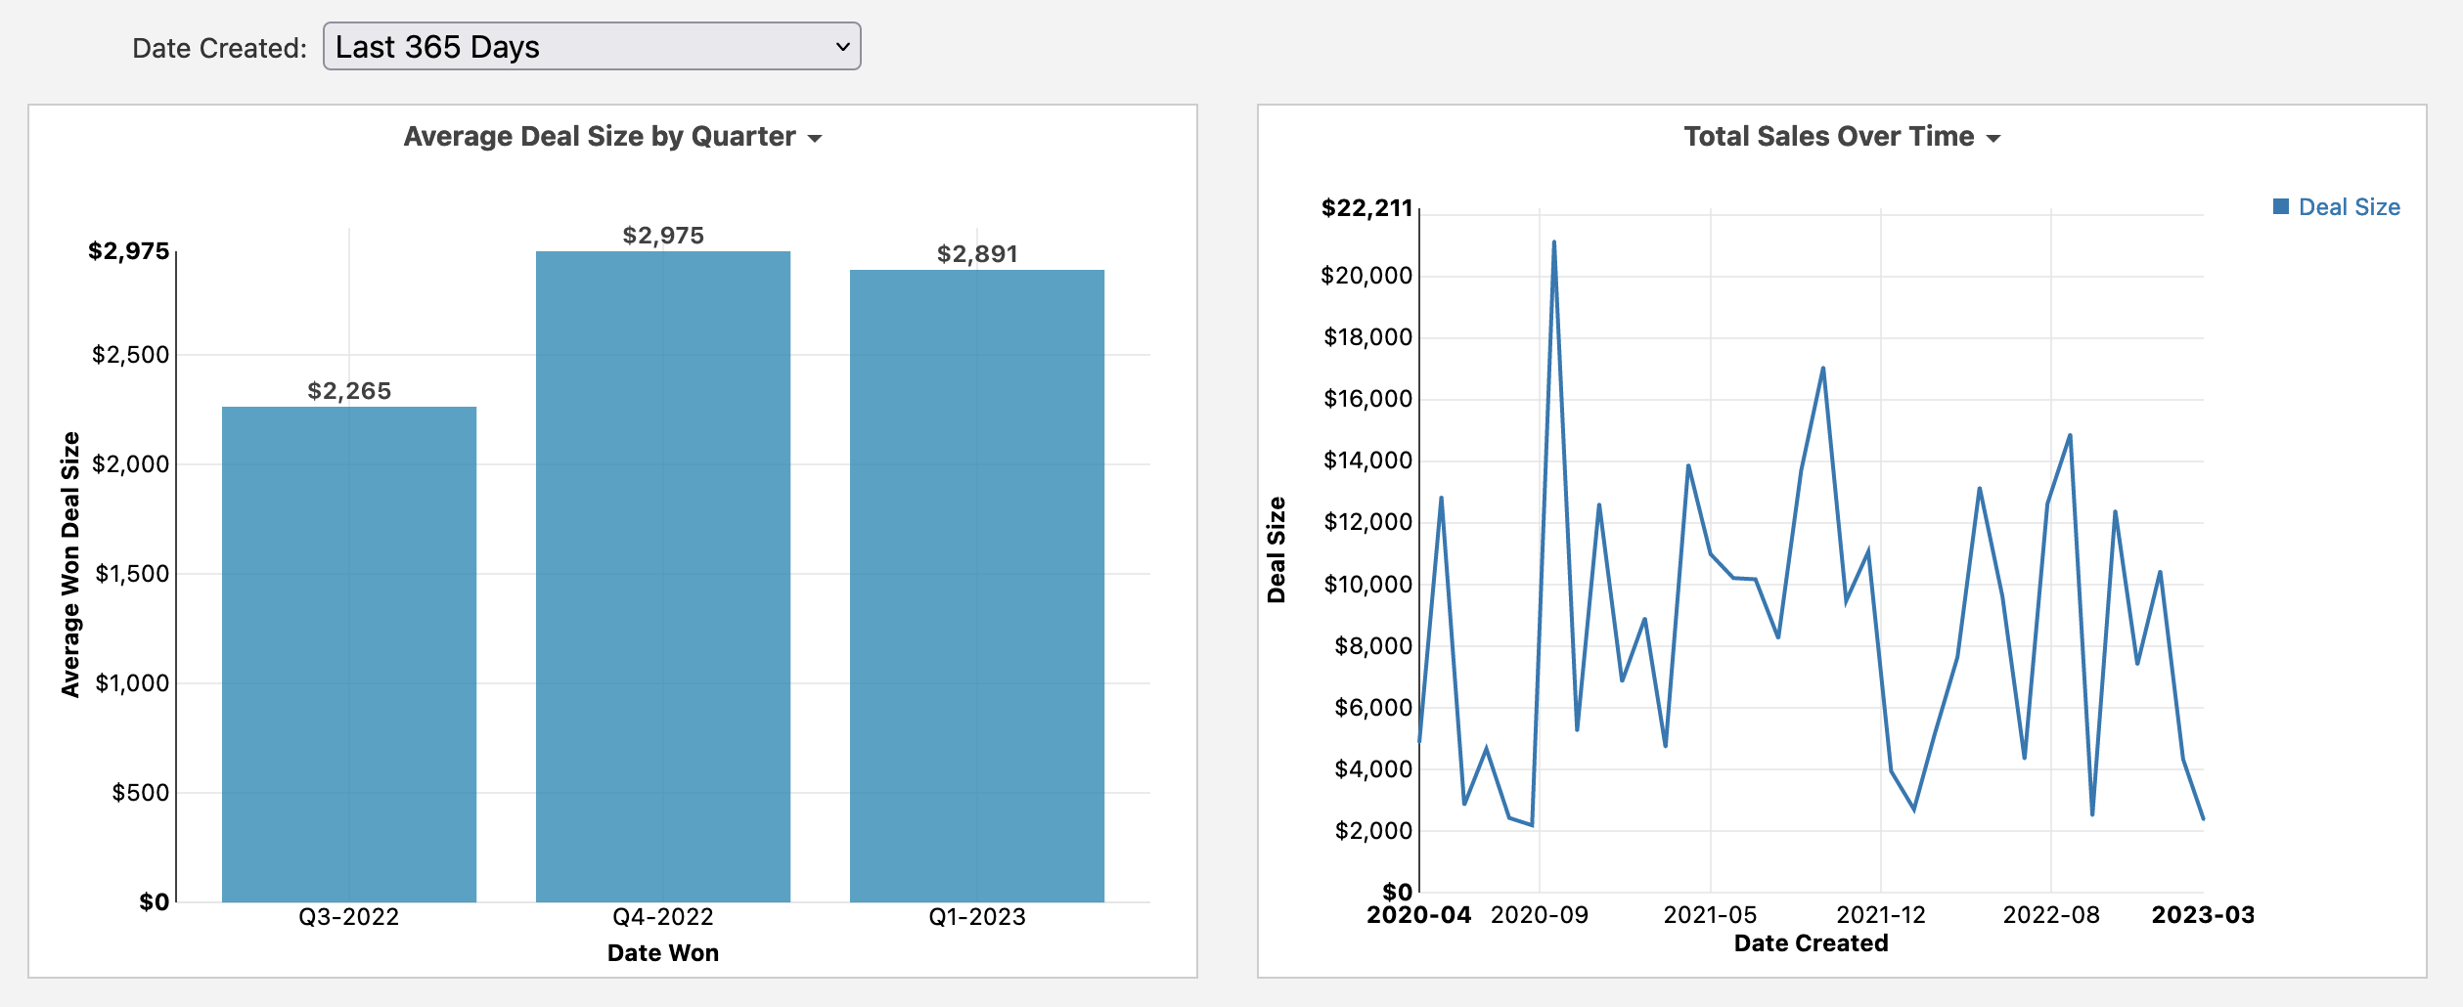Select the Q4-2022 bar

(x=662, y=587)
